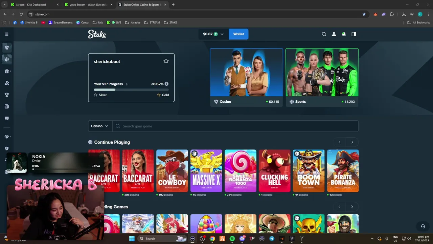The image size is (433, 244).
Task: Show hidden system tray icons chevron
Action: [372, 239]
